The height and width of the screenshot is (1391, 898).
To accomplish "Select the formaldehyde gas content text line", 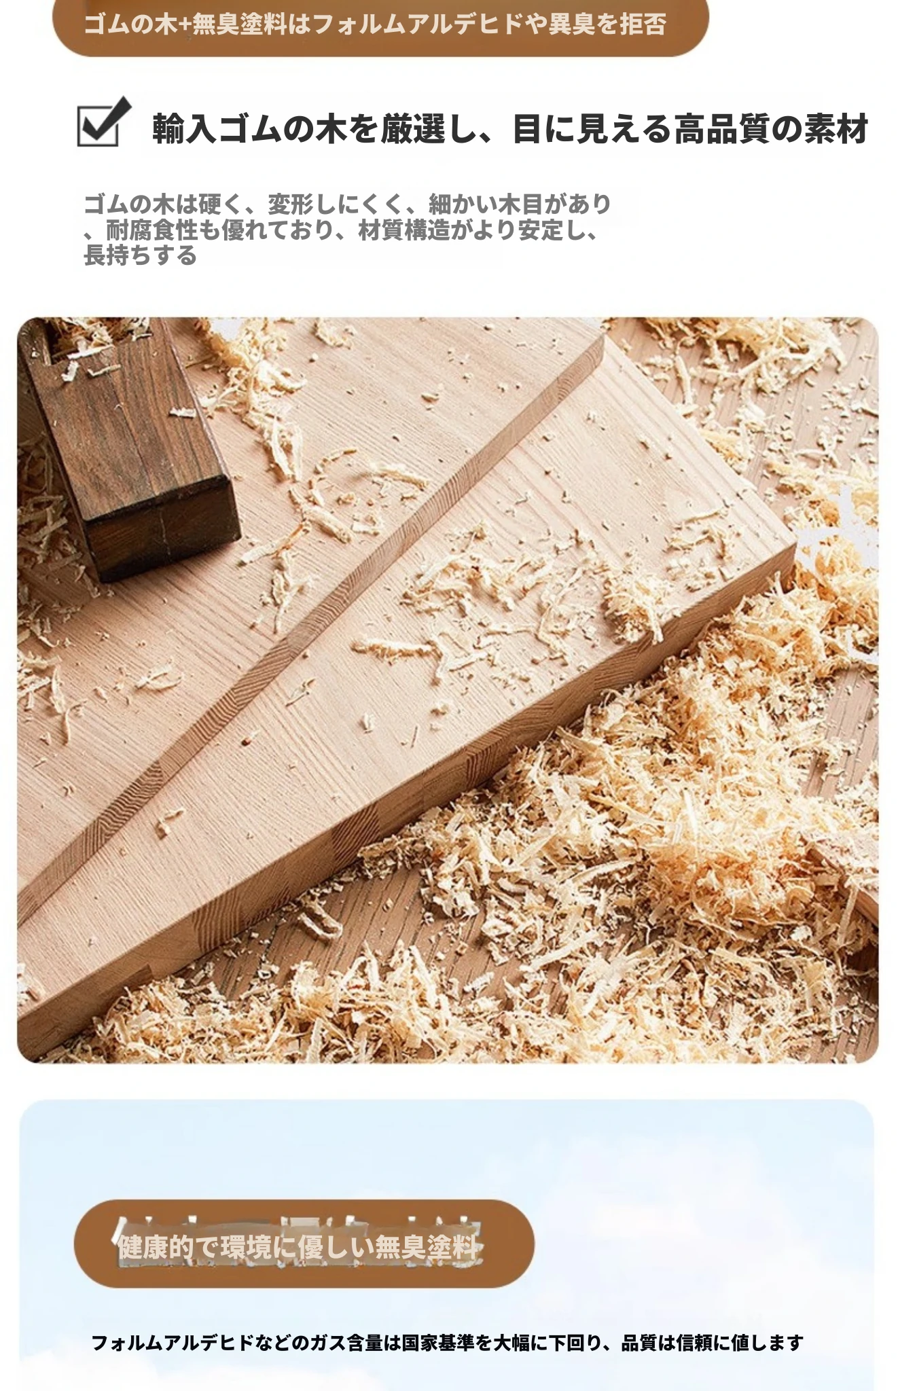I will coord(447,1342).
